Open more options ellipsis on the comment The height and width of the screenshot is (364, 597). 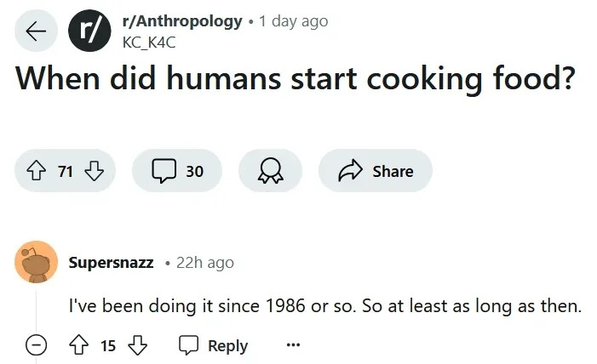pos(293,345)
